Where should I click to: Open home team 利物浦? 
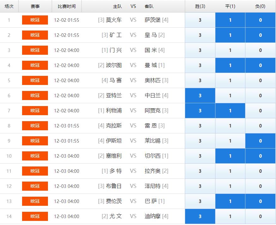[114, 111]
